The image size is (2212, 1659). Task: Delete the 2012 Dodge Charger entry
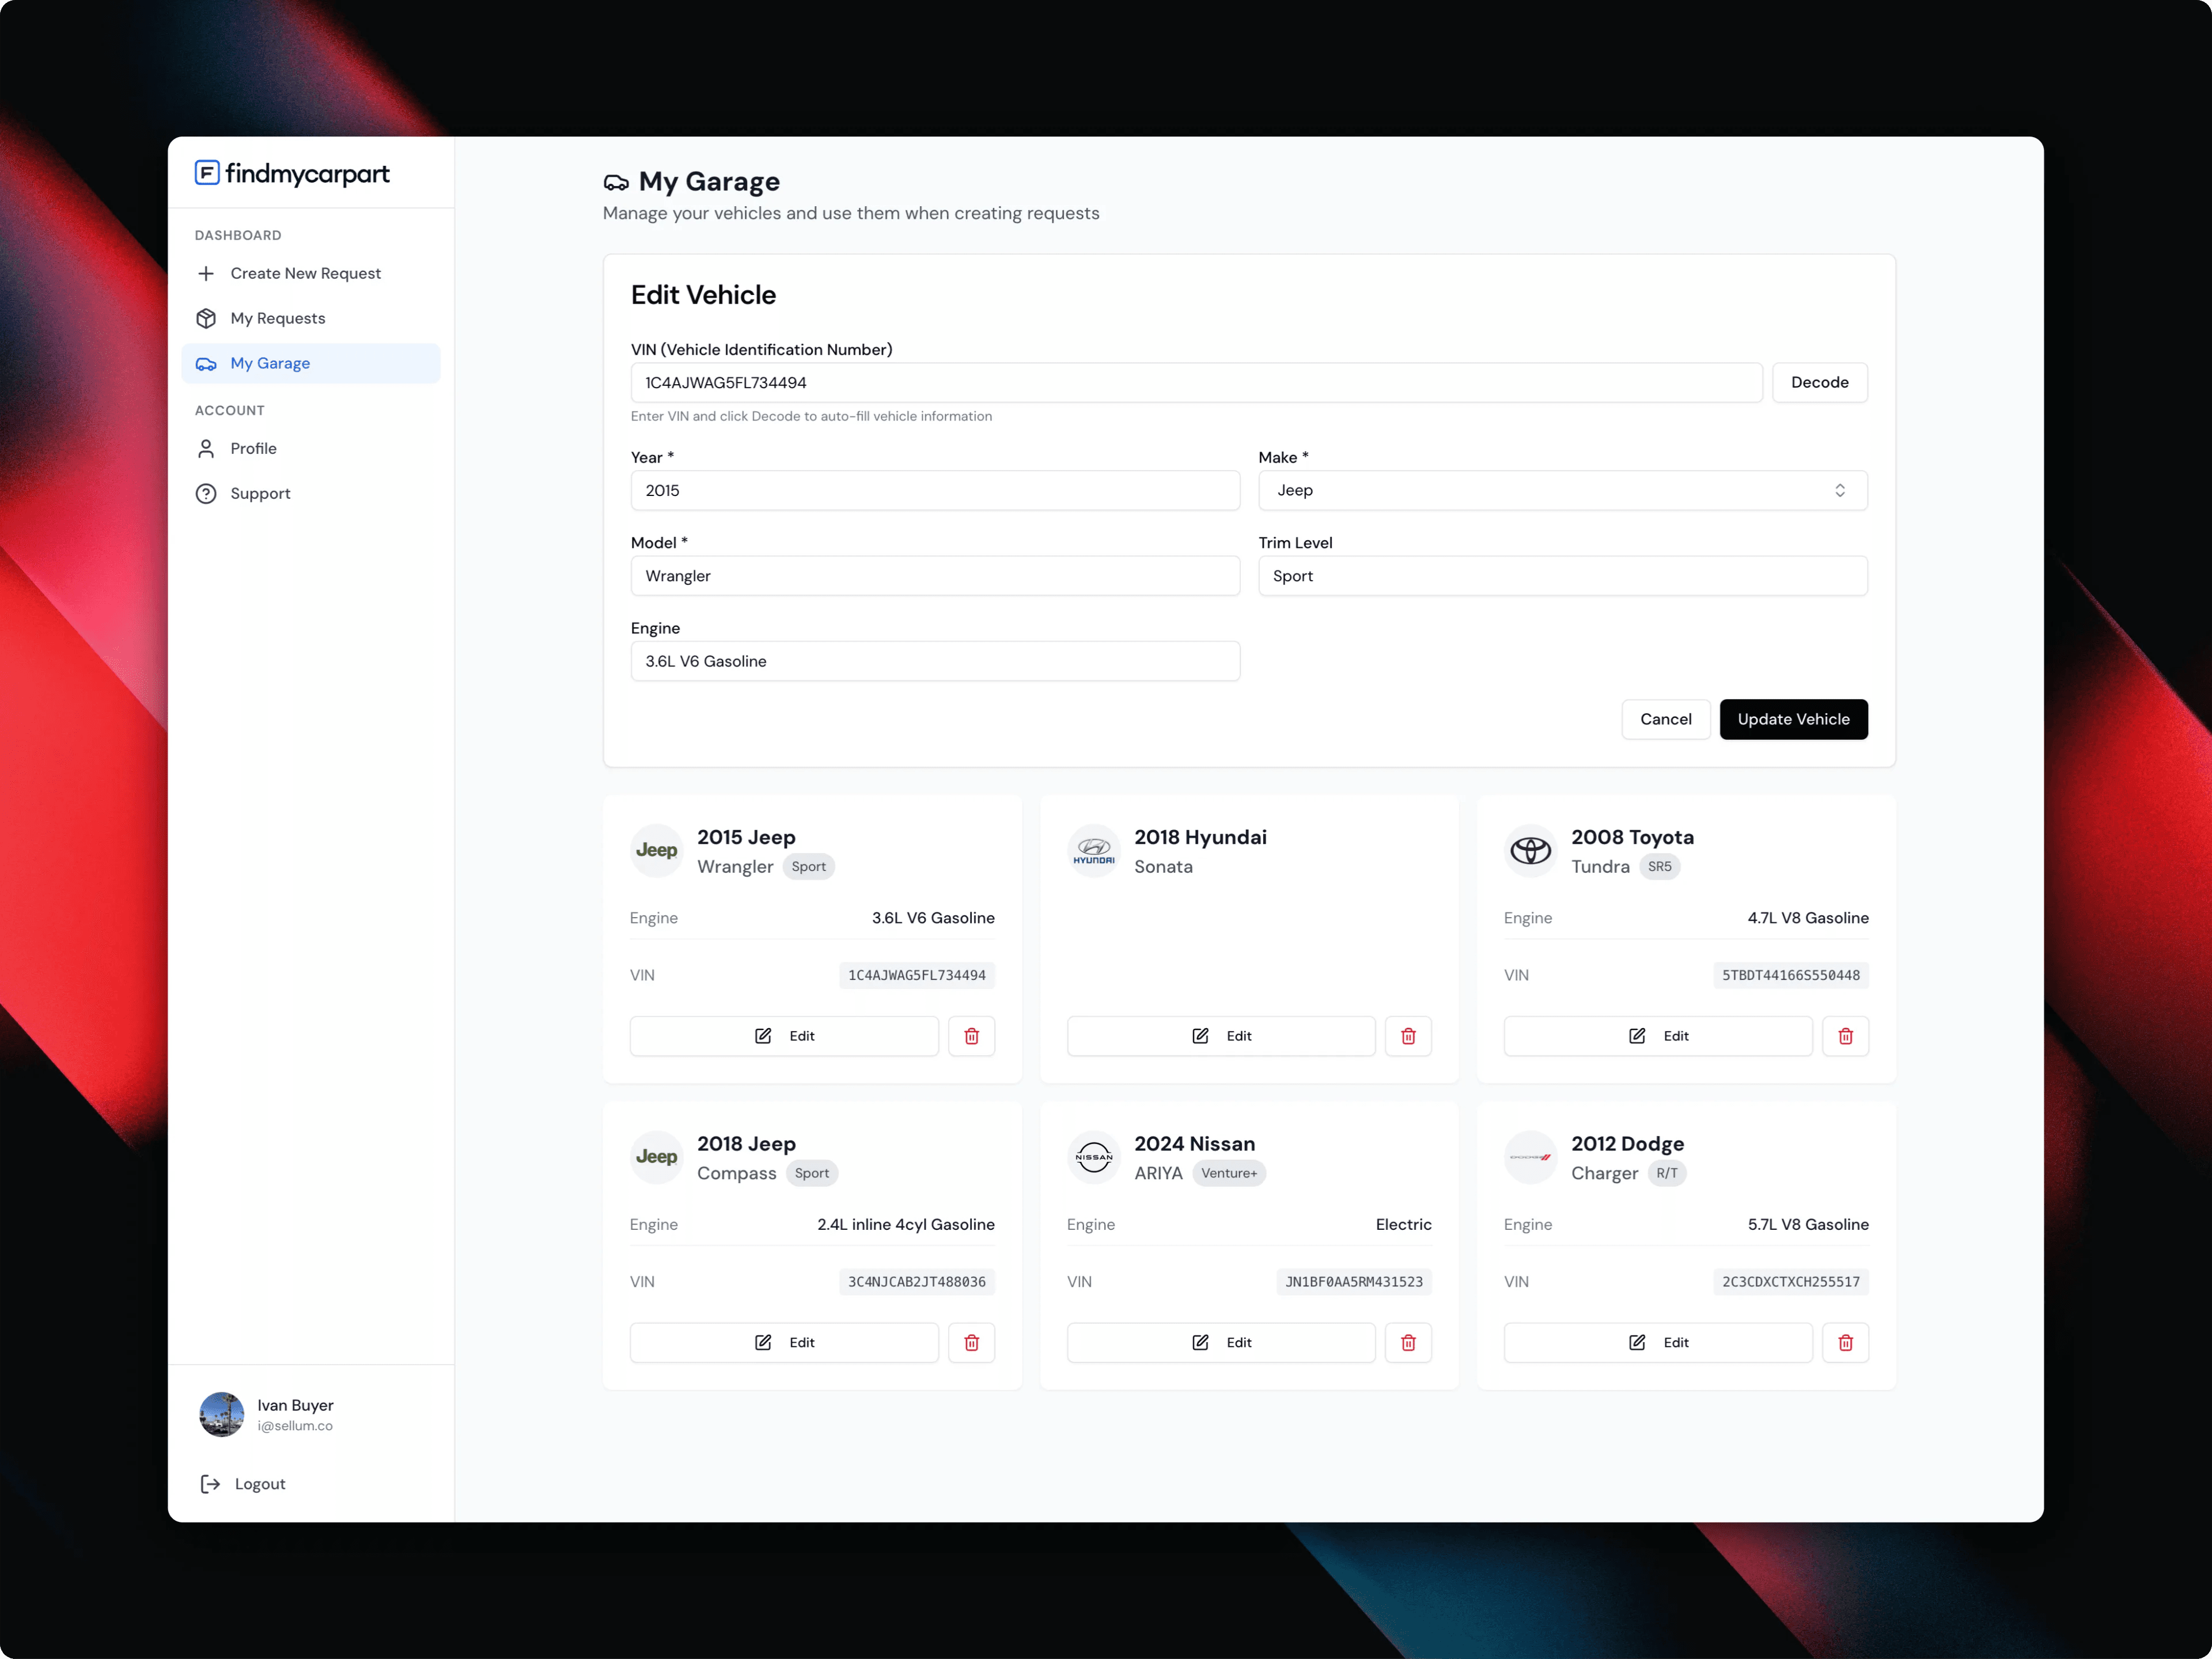click(1844, 1342)
